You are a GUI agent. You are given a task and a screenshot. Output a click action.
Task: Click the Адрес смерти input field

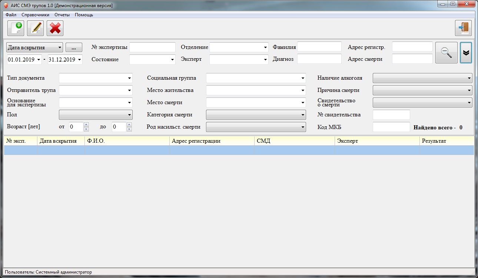[x=412, y=59]
